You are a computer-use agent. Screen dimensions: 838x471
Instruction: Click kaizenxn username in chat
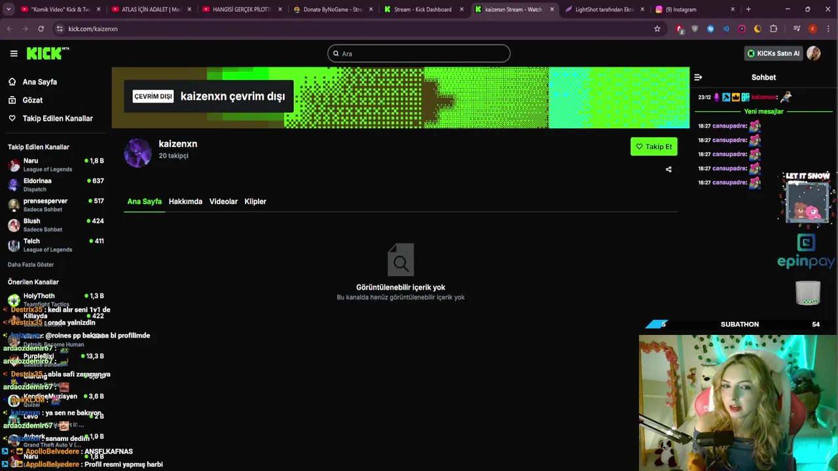pyautogui.click(x=764, y=97)
